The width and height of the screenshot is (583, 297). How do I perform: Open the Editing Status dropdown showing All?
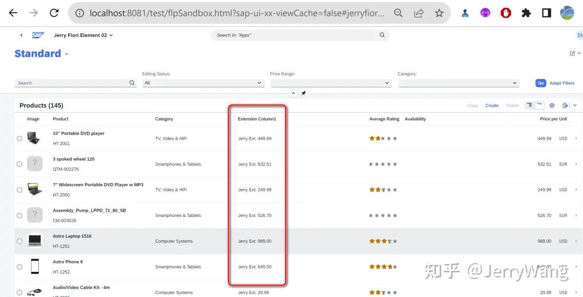[203, 82]
